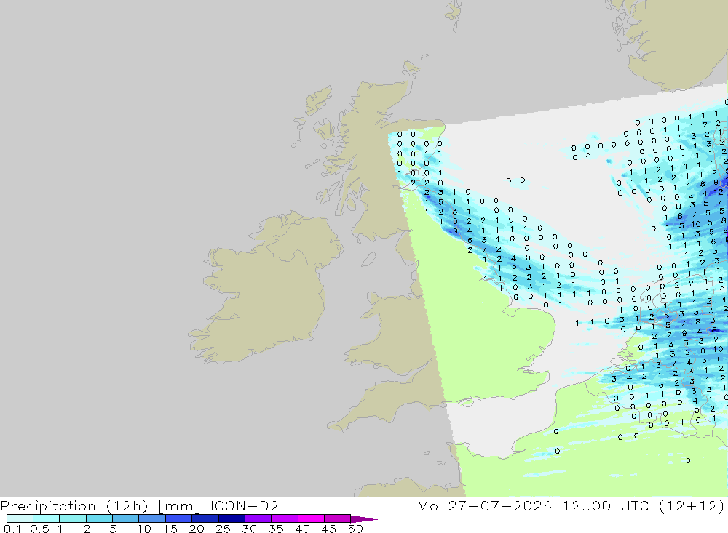This screenshot has width=728, height=533.
Task: Click the "12" precipitation value on map
Action: (719, 192)
